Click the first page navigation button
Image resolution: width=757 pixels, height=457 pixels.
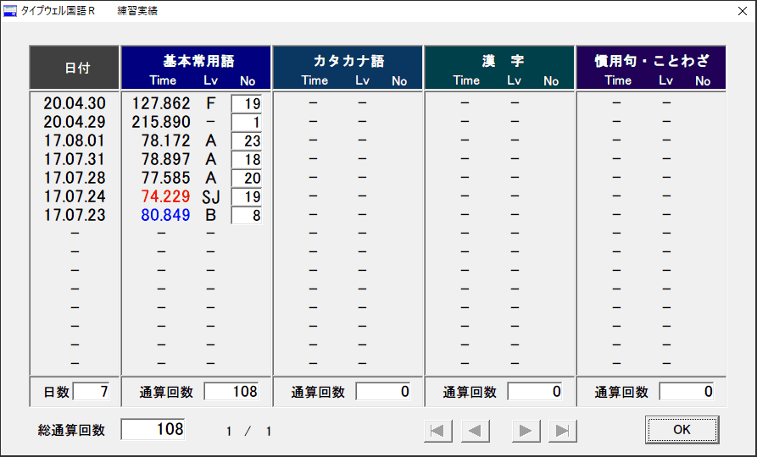coord(437,431)
